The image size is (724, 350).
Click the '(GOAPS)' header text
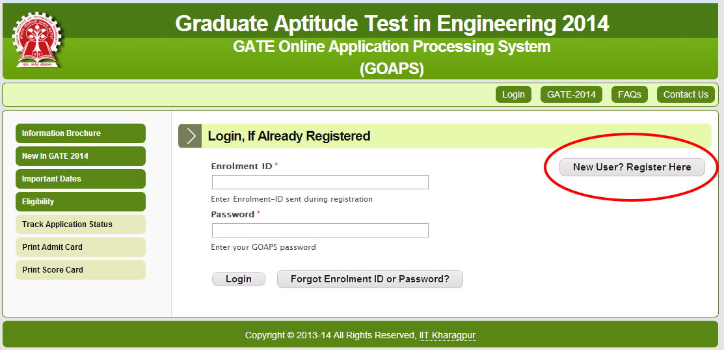392,69
